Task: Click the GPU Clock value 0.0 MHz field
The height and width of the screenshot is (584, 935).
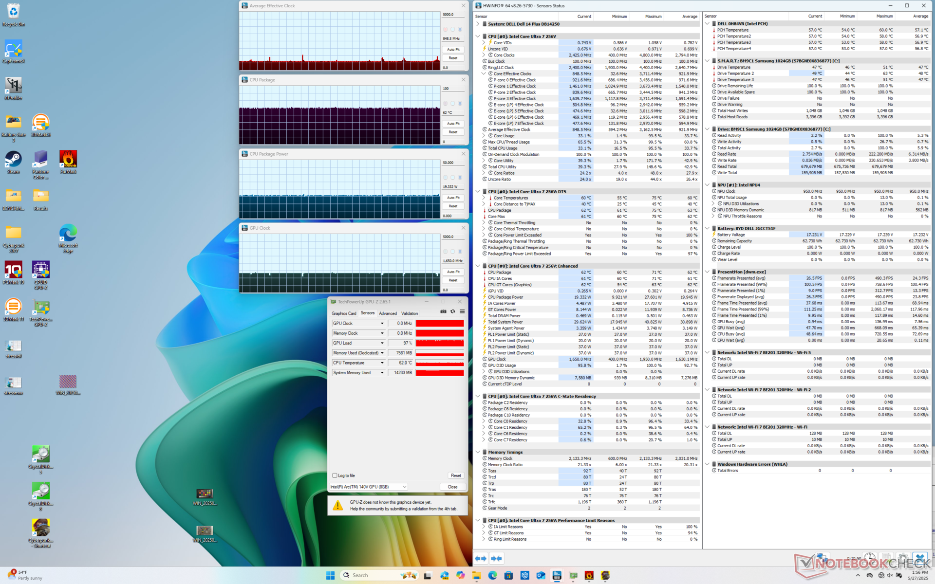Action: point(401,324)
